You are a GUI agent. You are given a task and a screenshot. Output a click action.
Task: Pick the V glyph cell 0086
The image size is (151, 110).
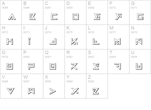pyautogui.click(x=11, y=86)
